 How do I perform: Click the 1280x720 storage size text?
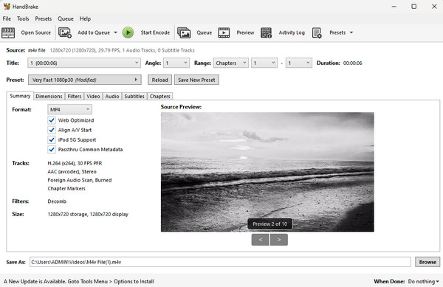88,214
